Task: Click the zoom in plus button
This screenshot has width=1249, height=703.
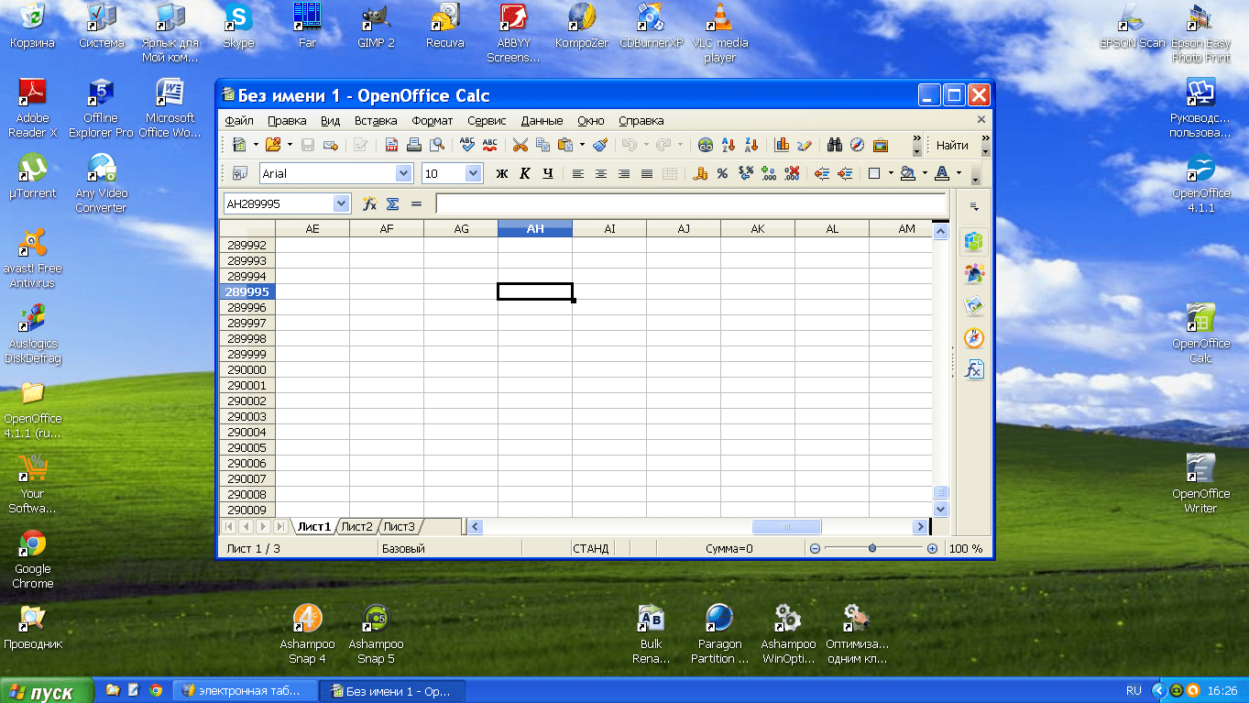Action: (x=932, y=548)
